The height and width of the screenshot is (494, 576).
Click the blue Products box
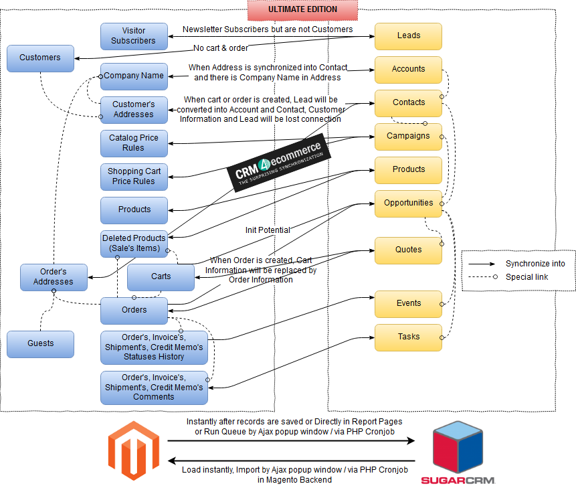pyautogui.click(x=134, y=210)
